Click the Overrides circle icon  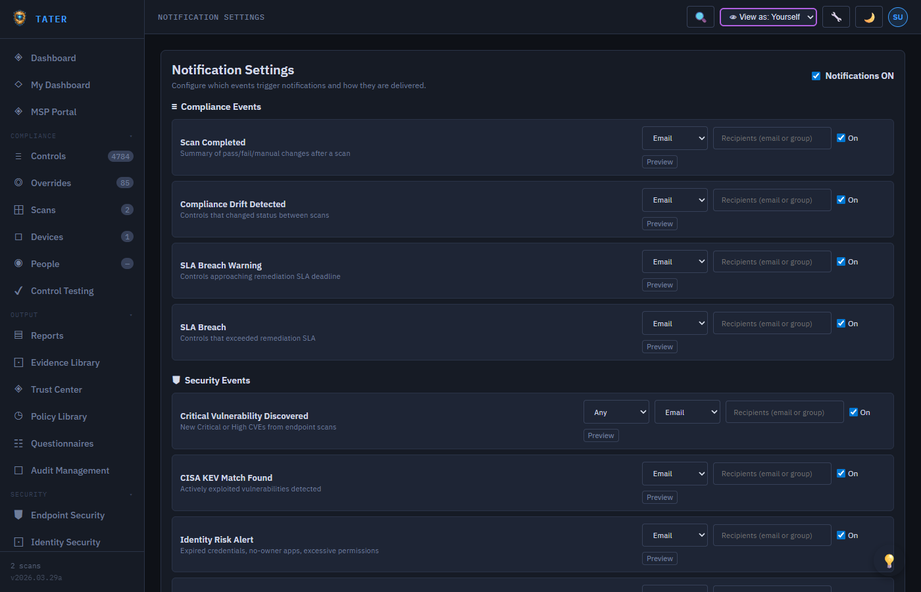click(18, 183)
